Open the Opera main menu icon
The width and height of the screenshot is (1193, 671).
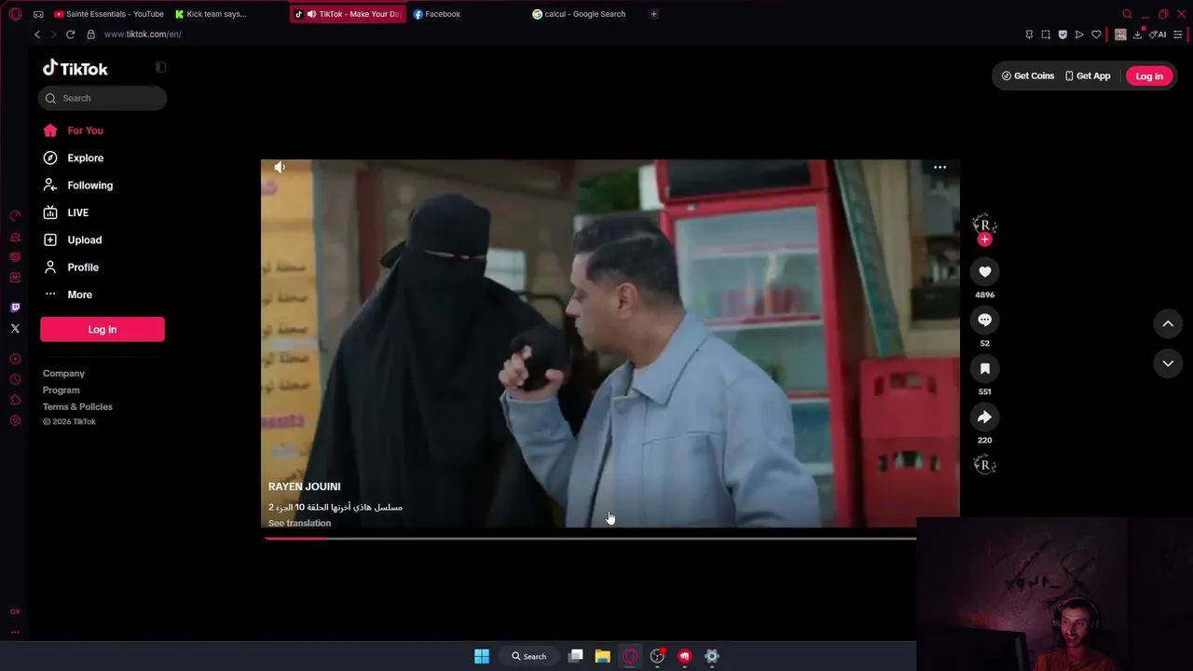[15, 14]
